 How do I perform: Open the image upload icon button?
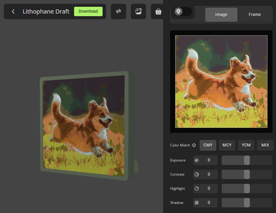pos(138,11)
